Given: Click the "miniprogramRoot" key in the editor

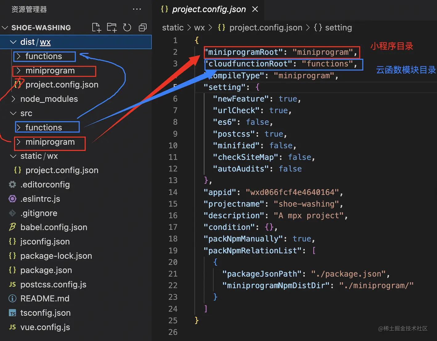Looking at the screenshot, I should coord(243,52).
